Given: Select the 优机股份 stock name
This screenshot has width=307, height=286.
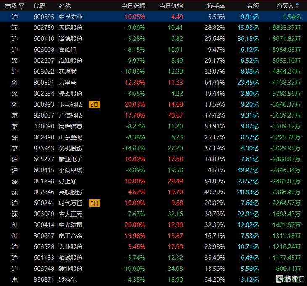Looking at the screenshot, I should point(71,148).
